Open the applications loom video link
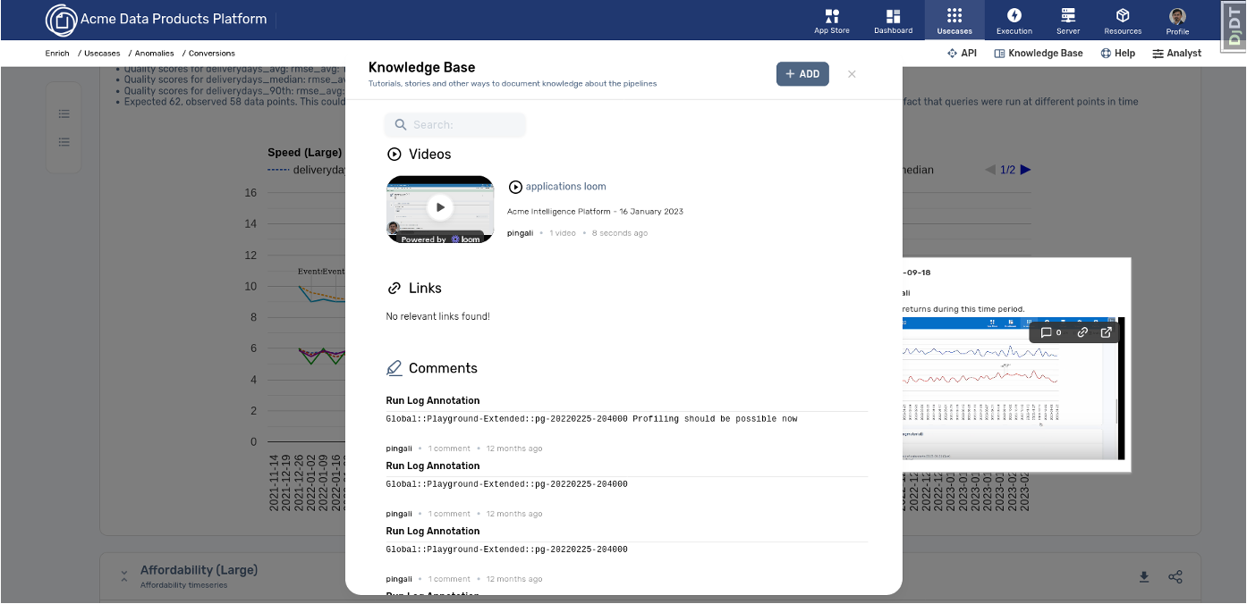 pos(566,186)
